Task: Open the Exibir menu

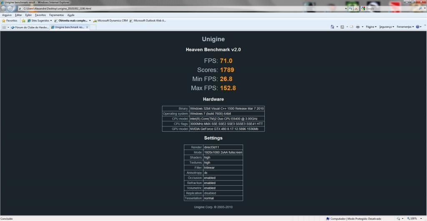Action: (x=28, y=15)
